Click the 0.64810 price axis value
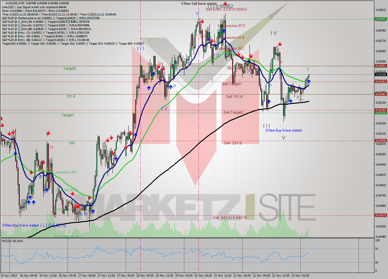Viewport: 388px width, 279px height. coord(381,185)
